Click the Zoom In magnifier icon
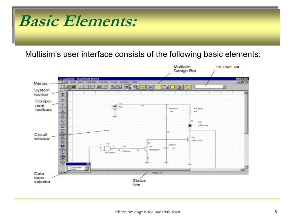Image resolution: width=295 pixels, height=221 pixels. click(113, 87)
